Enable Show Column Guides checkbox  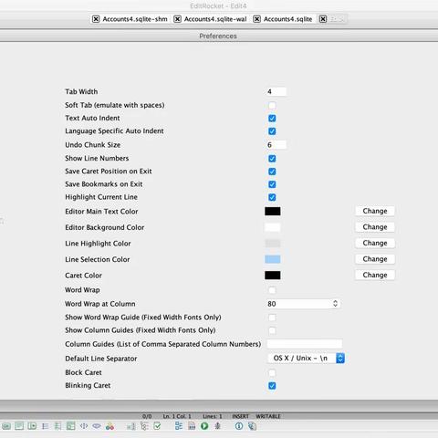pos(272,330)
